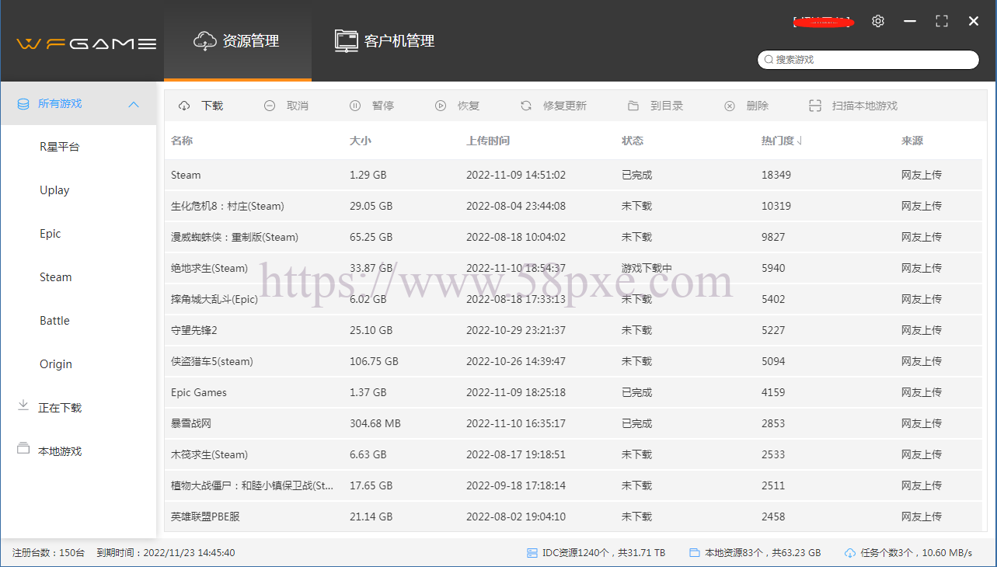
Task: Select Battle in the sidebar
Action: [55, 321]
